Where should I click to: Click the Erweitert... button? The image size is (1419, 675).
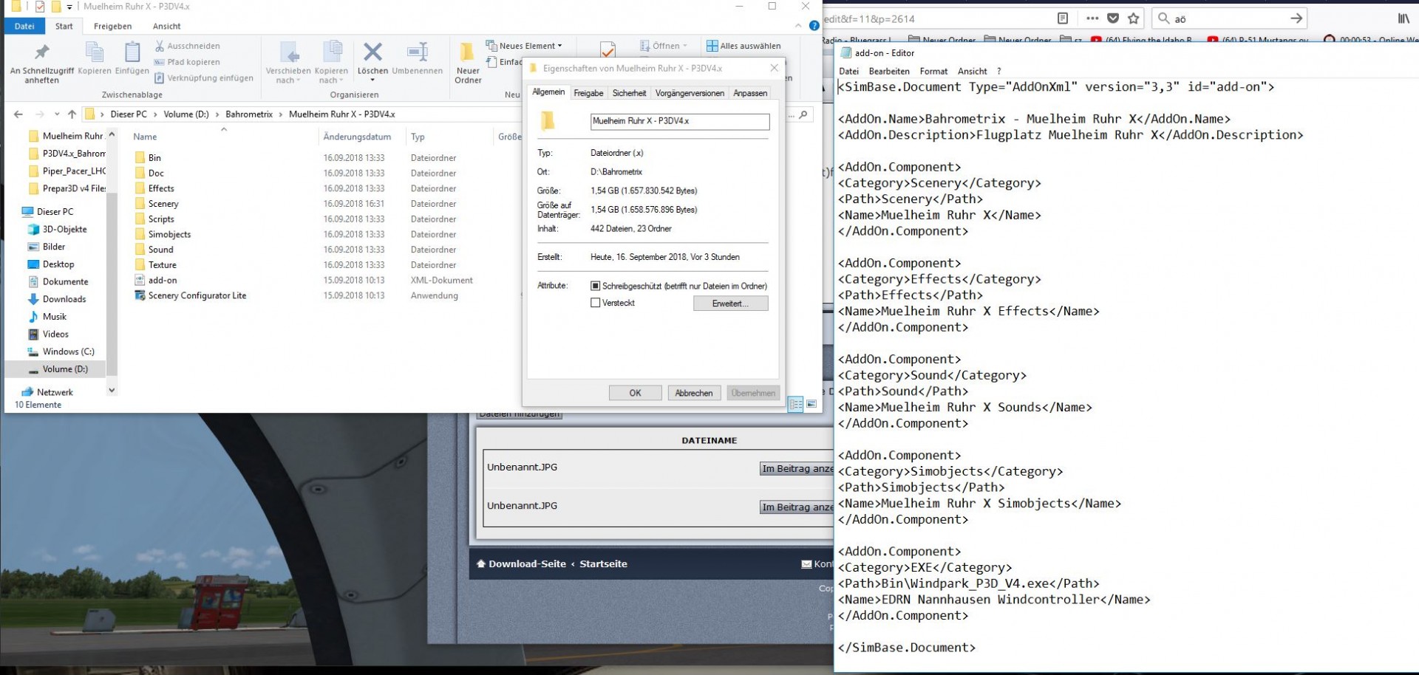(x=730, y=304)
